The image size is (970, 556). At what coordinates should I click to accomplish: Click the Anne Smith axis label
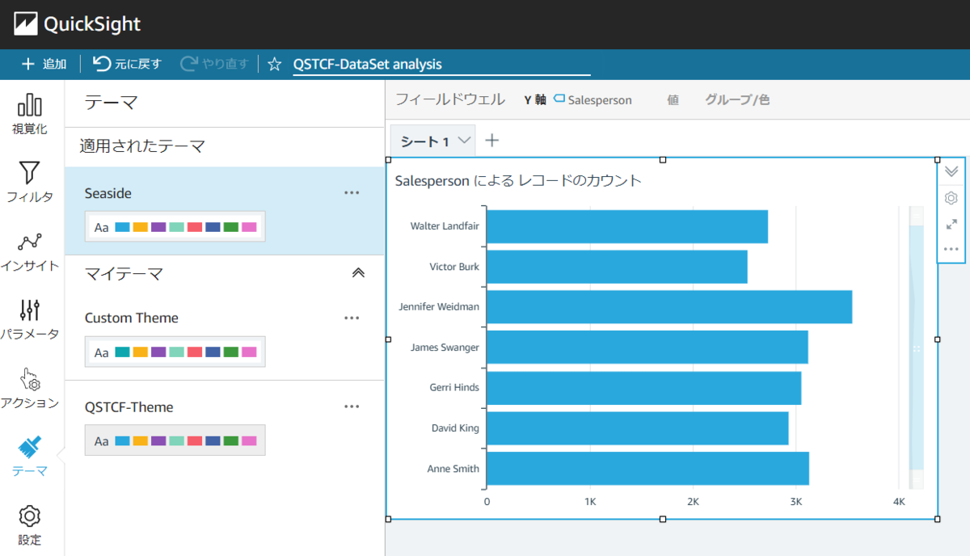[x=453, y=469]
